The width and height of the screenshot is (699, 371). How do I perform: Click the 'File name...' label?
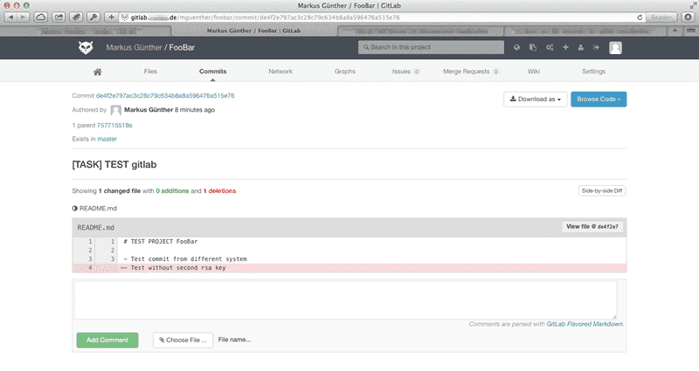pyautogui.click(x=234, y=340)
